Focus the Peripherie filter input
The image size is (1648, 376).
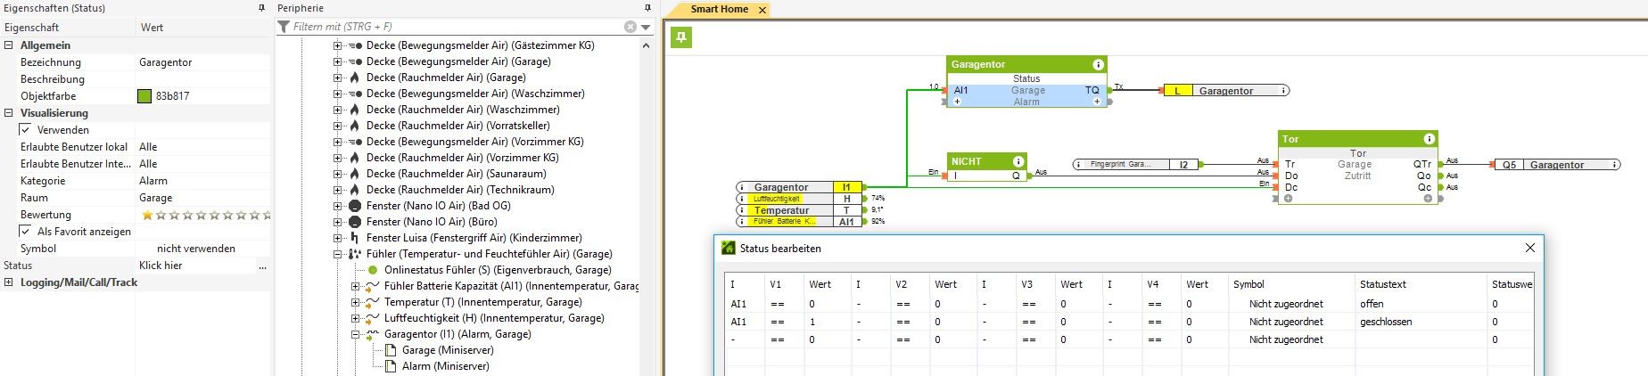click(457, 27)
